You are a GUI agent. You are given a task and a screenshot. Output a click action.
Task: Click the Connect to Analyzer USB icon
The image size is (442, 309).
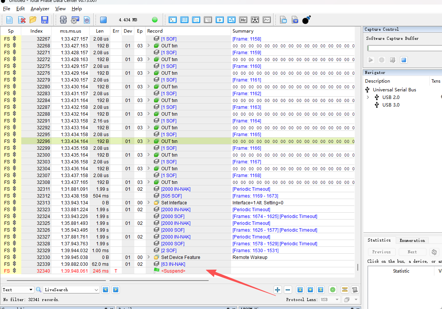point(63,20)
